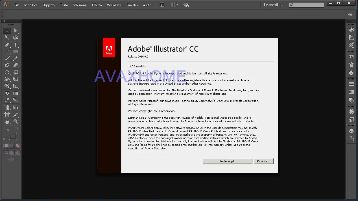
Task: Open the Color panel from dock
Action: click(351, 30)
